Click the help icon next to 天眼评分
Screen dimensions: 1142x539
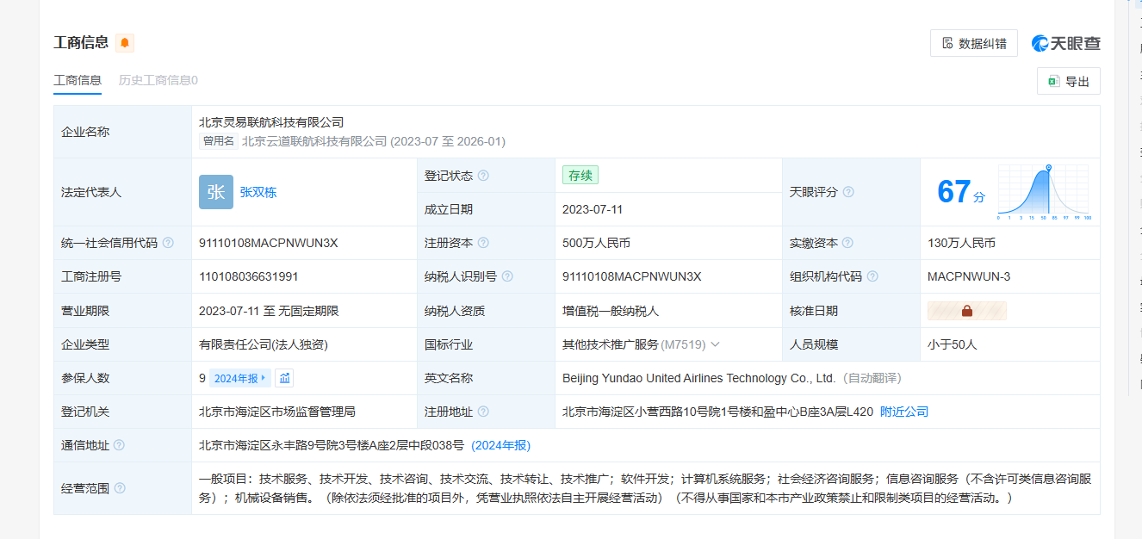pos(848,192)
